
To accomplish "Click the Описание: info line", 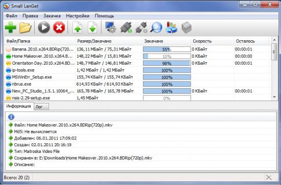I will pos(24,165).
